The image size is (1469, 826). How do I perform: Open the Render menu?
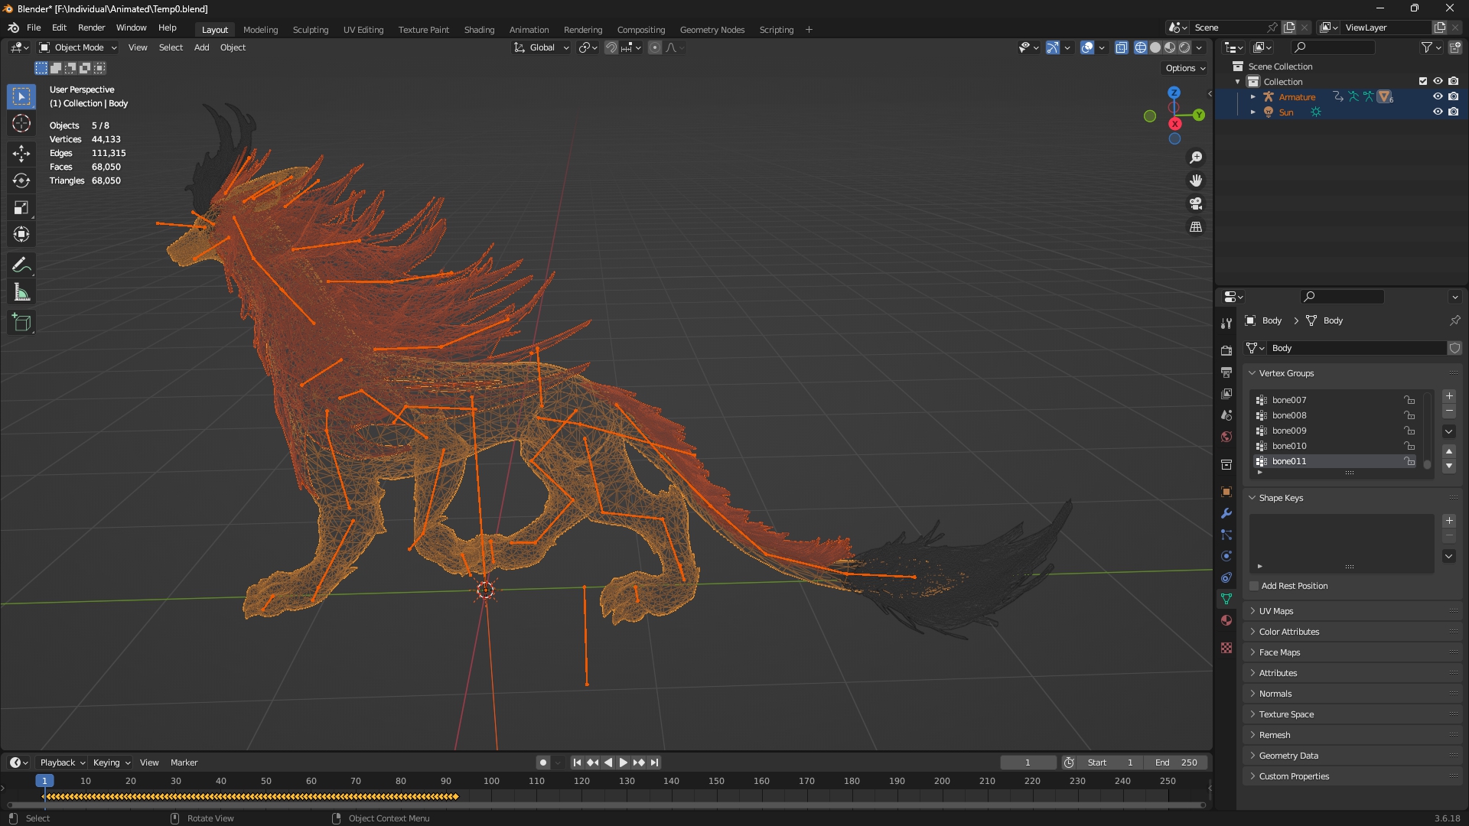[91, 28]
